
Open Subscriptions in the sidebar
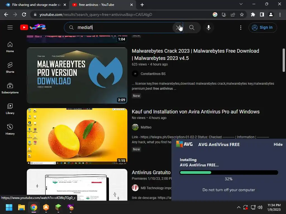pos(10,88)
